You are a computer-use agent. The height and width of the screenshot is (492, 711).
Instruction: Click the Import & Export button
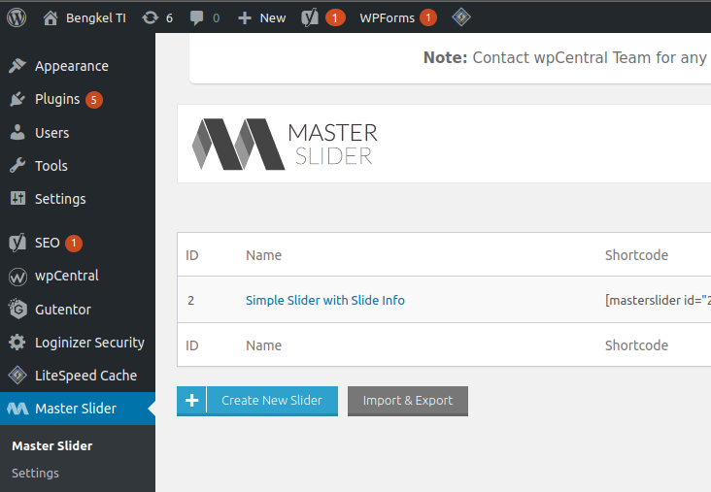coord(408,401)
